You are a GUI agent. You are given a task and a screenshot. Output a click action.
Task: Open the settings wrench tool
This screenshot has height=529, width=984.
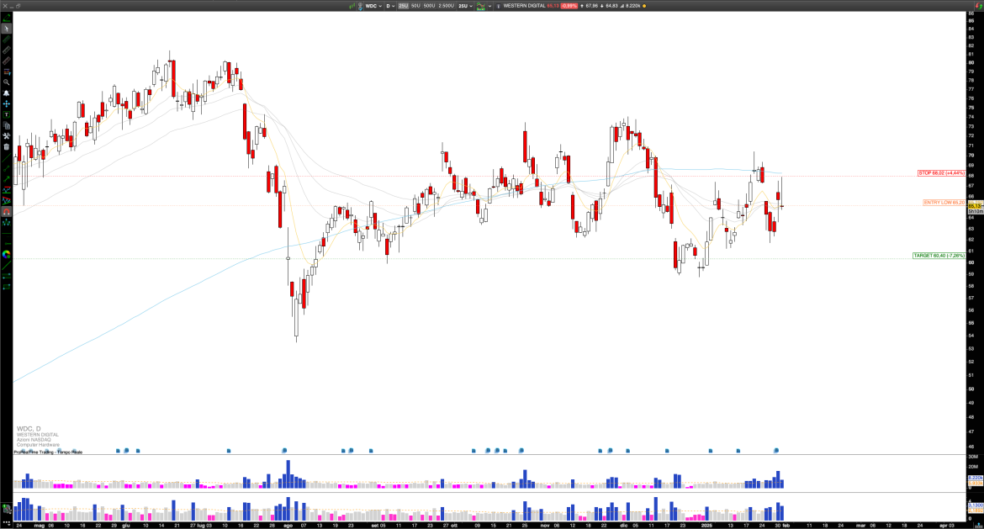6,137
